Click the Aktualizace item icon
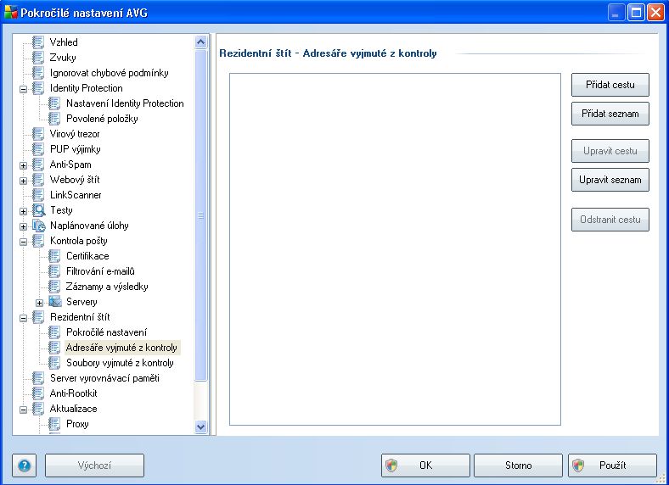The height and width of the screenshot is (485, 669). (38, 409)
